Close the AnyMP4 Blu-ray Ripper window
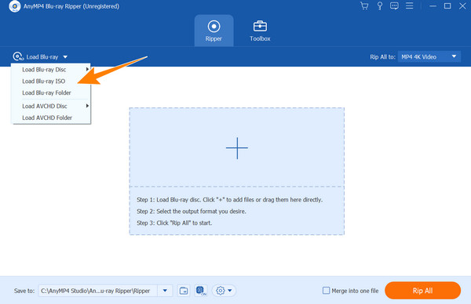471x304 pixels. coord(462,6)
